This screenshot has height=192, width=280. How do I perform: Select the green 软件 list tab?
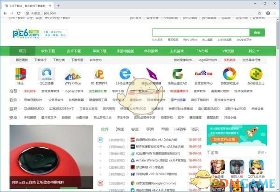click(105, 129)
